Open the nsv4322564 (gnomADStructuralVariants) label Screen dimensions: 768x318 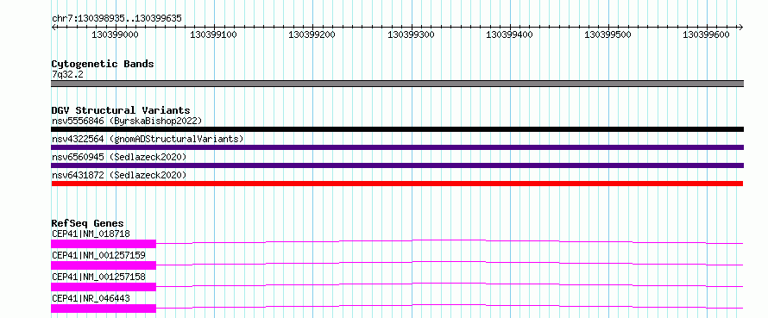pyautogui.click(x=148, y=139)
